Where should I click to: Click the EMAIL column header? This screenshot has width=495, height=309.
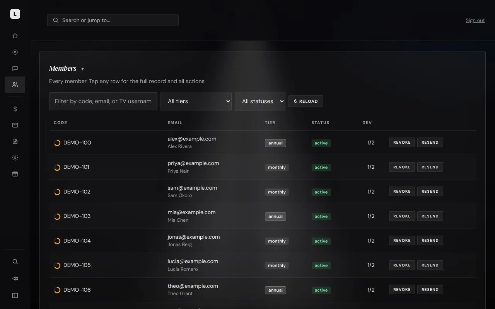point(175,122)
